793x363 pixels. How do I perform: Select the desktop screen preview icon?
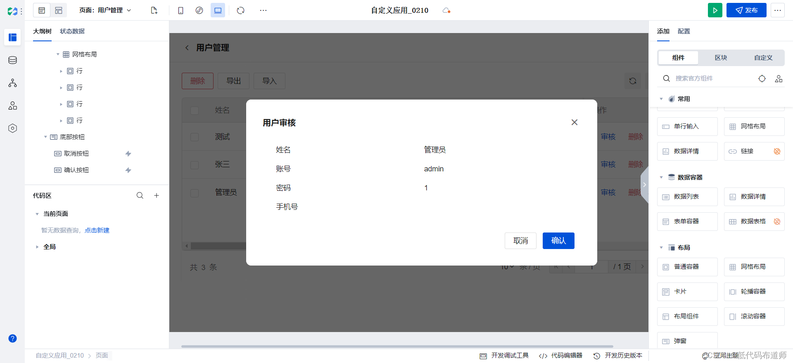click(218, 10)
